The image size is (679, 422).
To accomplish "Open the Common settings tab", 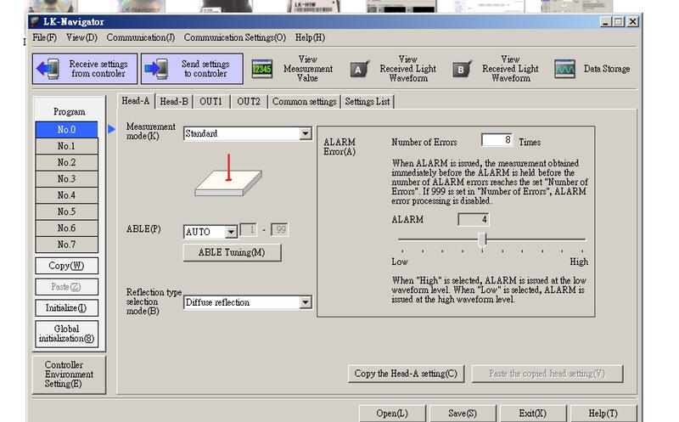I will (x=304, y=101).
